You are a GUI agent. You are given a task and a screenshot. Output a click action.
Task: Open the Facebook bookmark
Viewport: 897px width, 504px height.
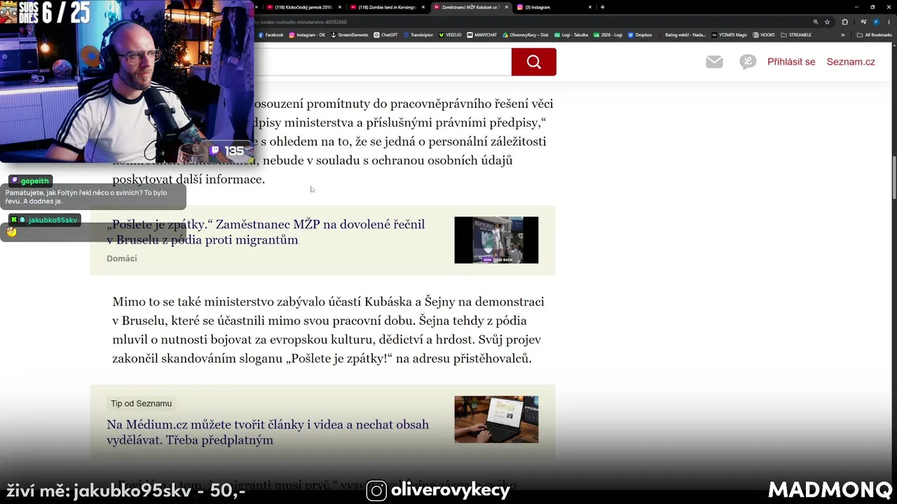[271, 35]
